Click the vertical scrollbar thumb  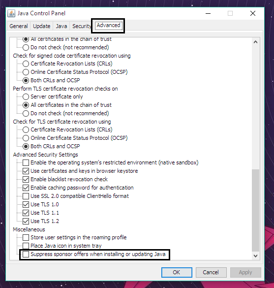(255, 210)
